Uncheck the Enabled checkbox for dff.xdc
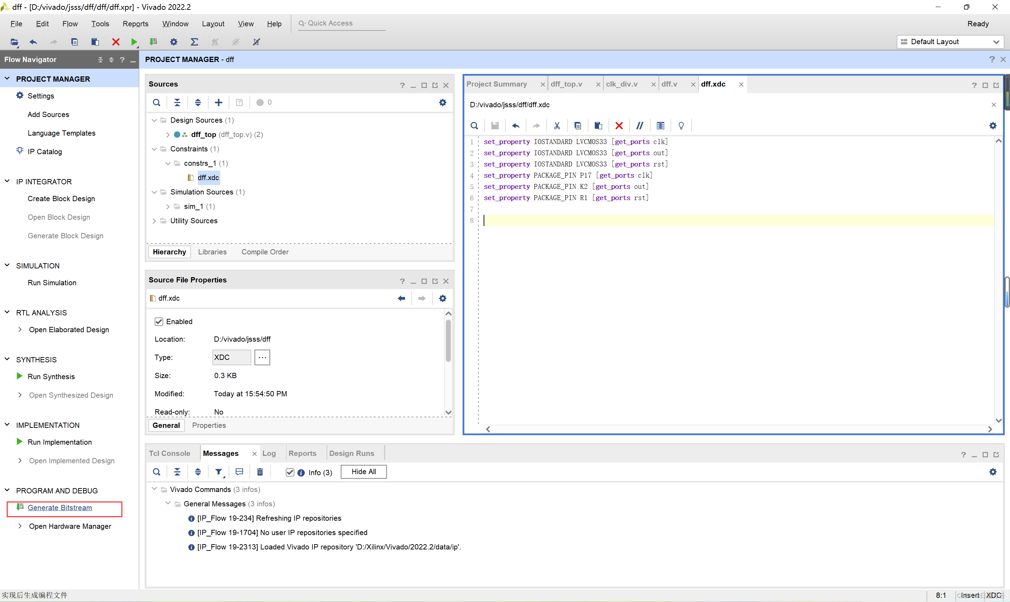 pyautogui.click(x=159, y=322)
